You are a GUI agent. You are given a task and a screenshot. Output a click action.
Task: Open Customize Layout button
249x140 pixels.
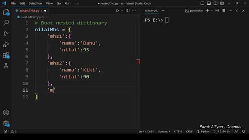pyautogui.click(x=222, y=3)
